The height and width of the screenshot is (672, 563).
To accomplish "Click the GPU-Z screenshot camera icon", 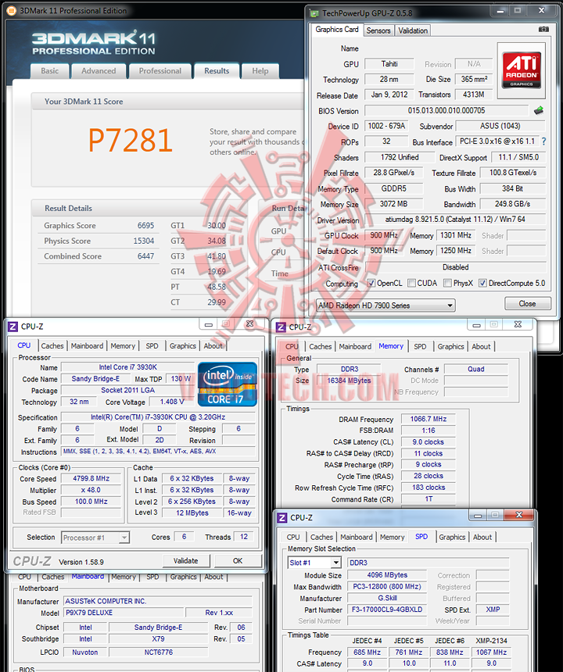I will pos(543,29).
